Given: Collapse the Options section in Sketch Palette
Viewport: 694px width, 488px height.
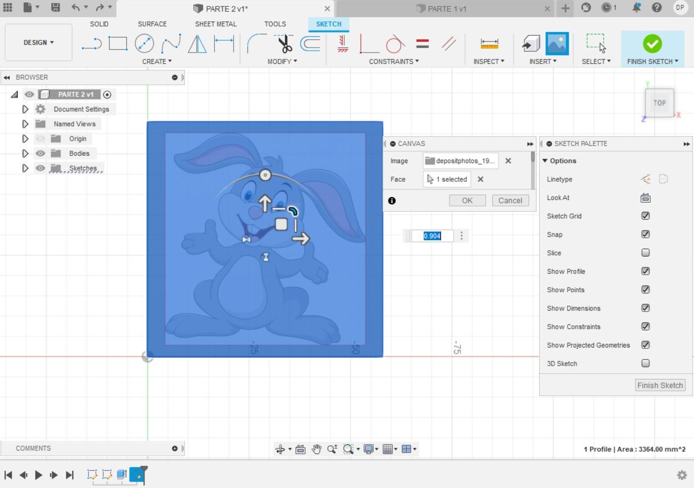Looking at the screenshot, I should (545, 161).
